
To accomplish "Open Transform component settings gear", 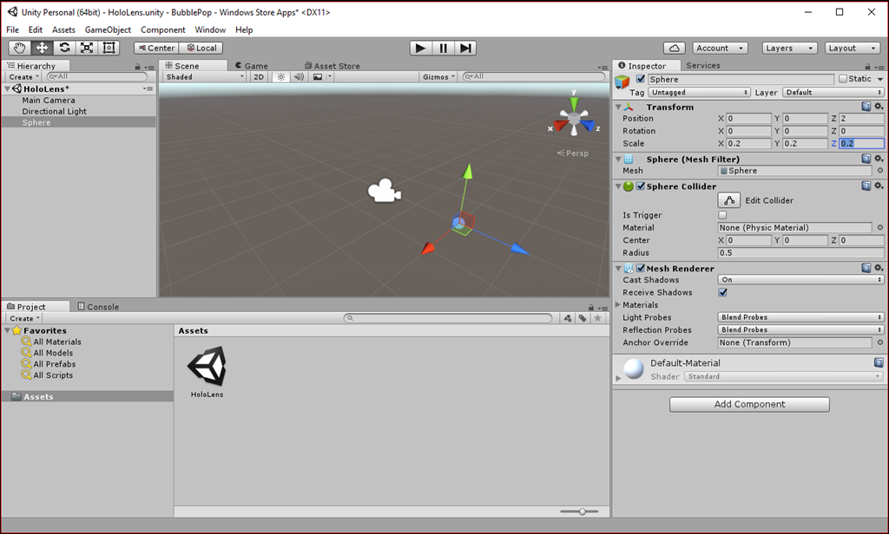I will coord(879,107).
